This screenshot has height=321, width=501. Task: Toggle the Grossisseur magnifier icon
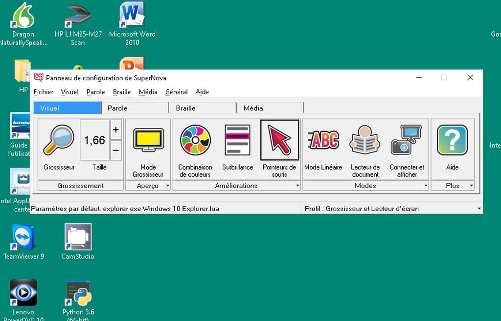coord(59,140)
